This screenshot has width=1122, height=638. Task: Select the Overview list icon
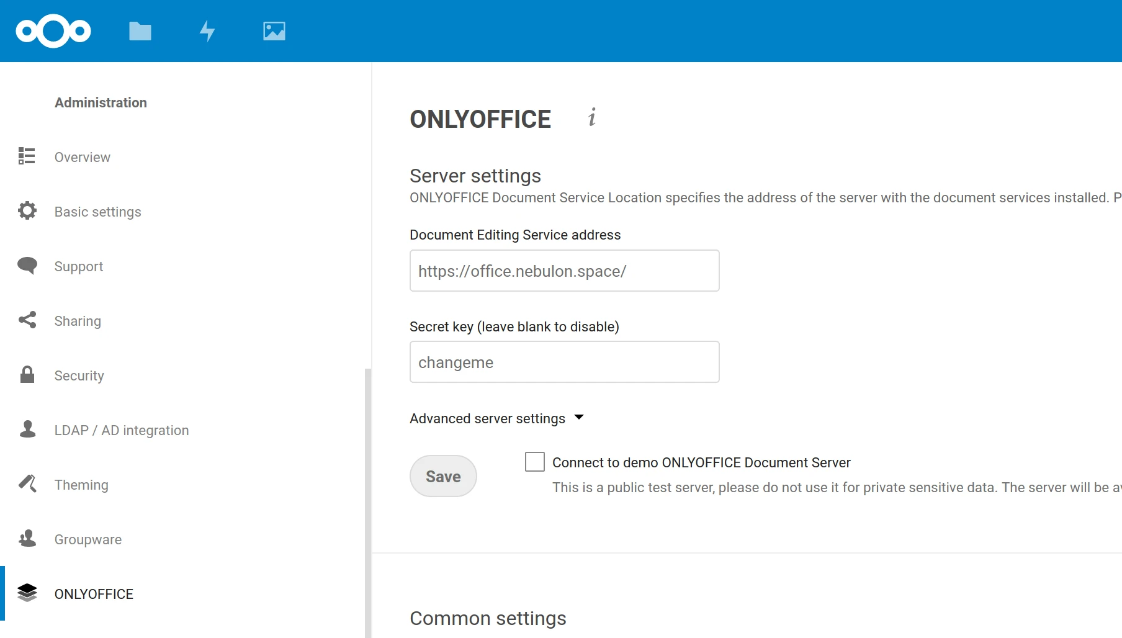(27, 156)
